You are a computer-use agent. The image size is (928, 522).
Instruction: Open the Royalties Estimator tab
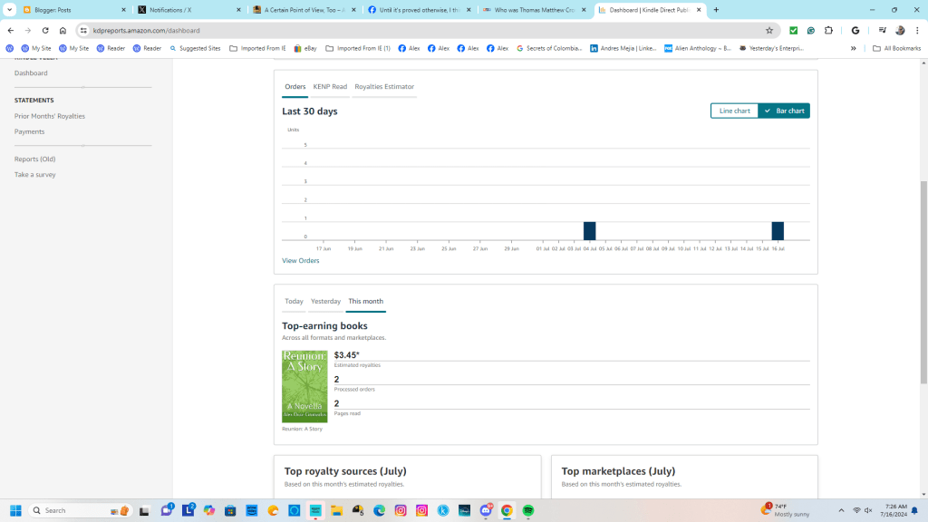pyautogui.click(x=384, y=87)
